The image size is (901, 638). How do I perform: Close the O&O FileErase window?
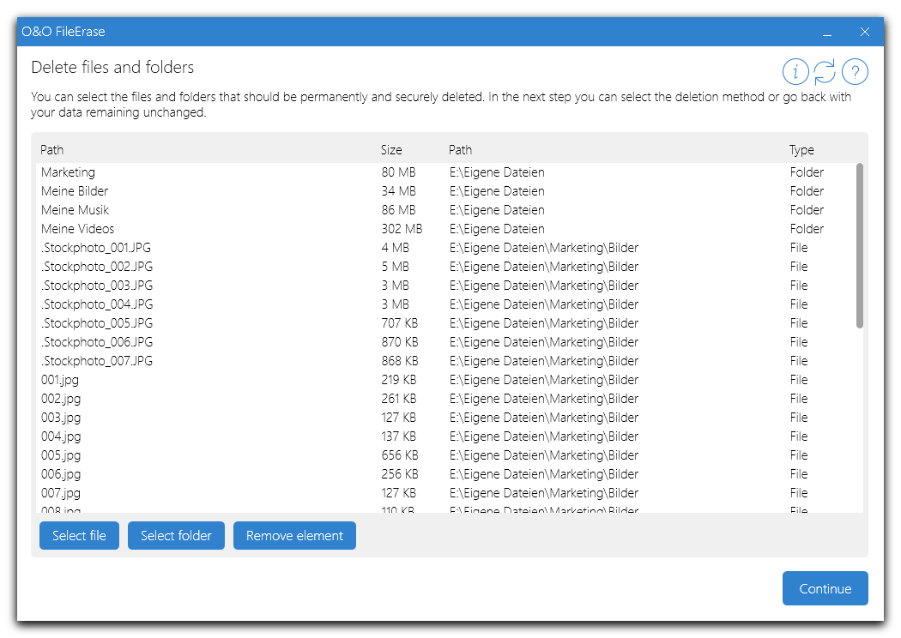click(x=865, y=33)
